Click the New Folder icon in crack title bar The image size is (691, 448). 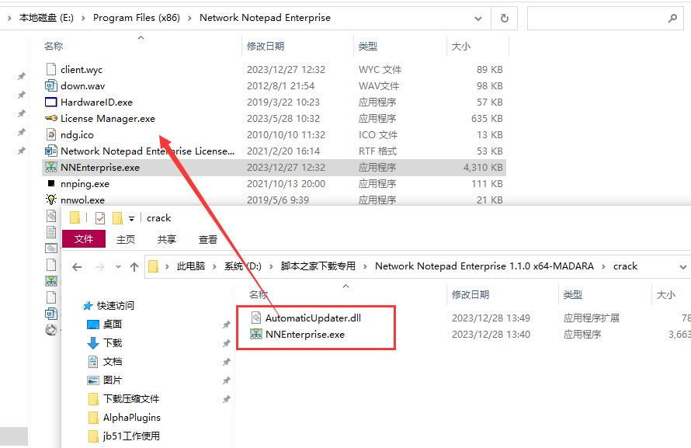click(117, 217)
